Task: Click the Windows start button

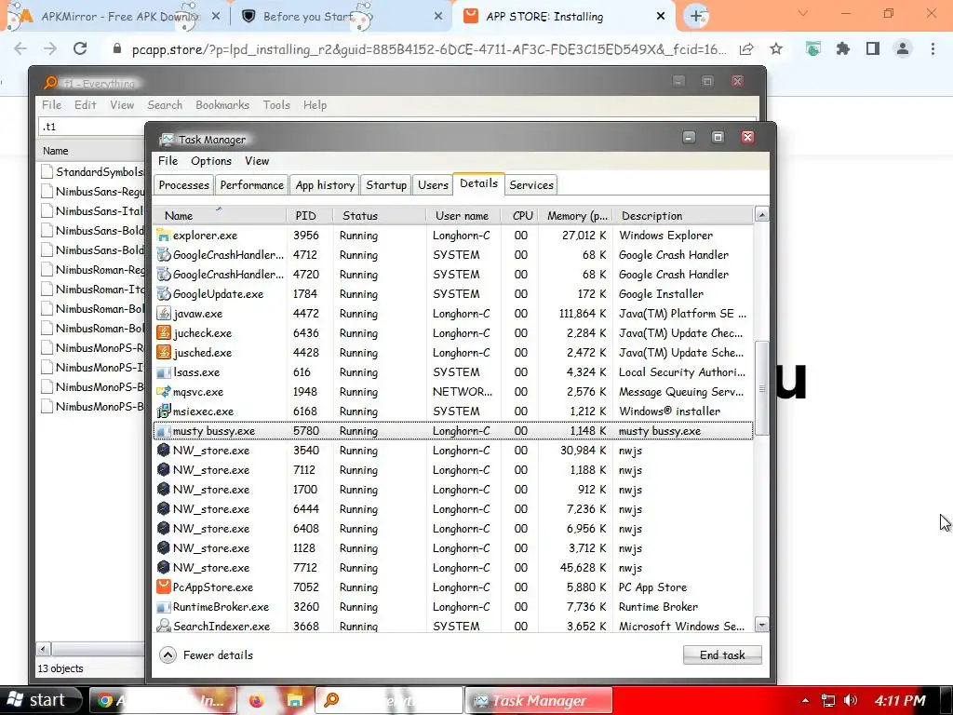Action: point(39,700)
